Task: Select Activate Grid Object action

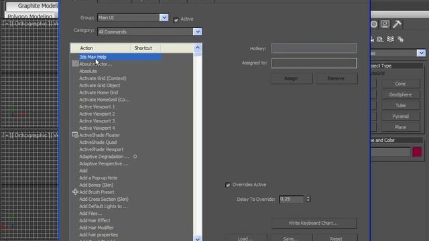Action: click(x=100, y=85)
